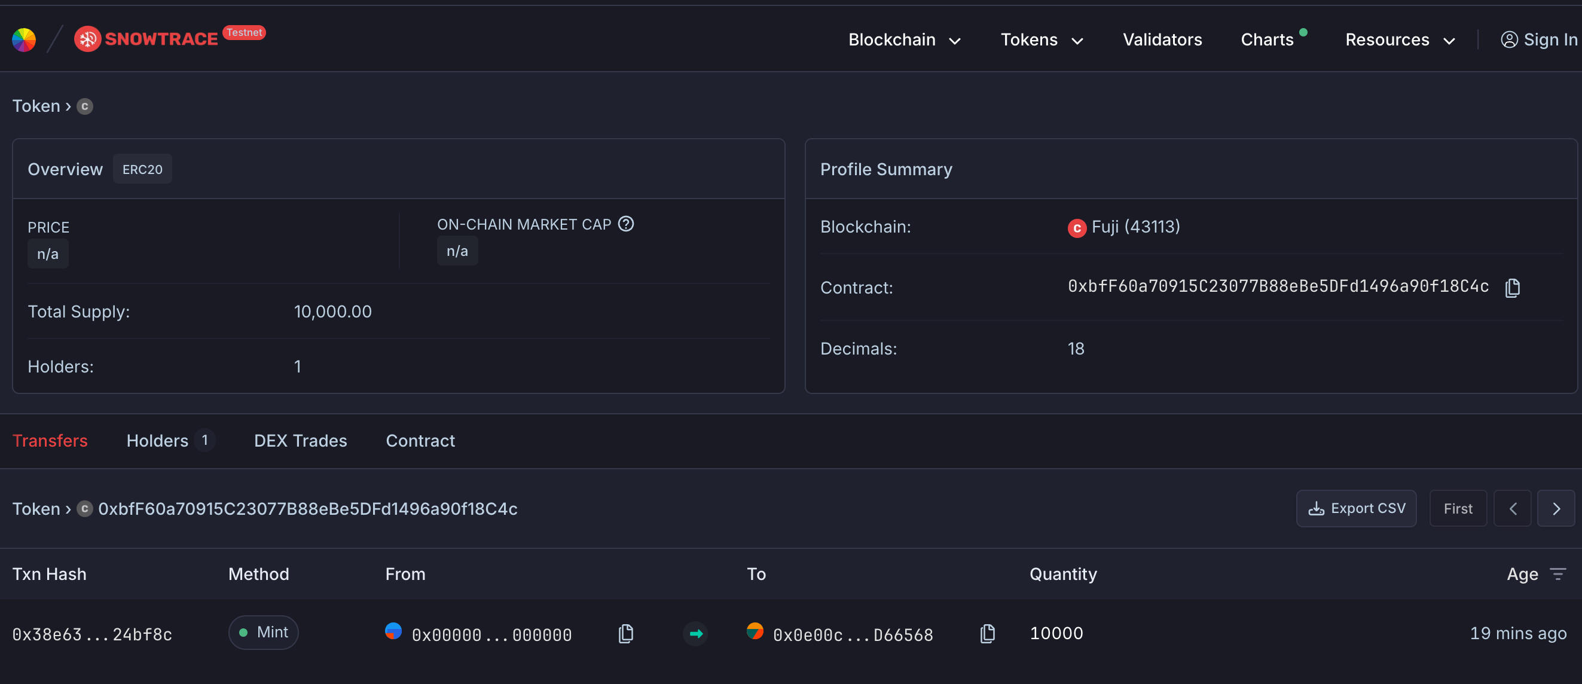Click Sign In
1582x684 pixels.
tap(1538, 40)
